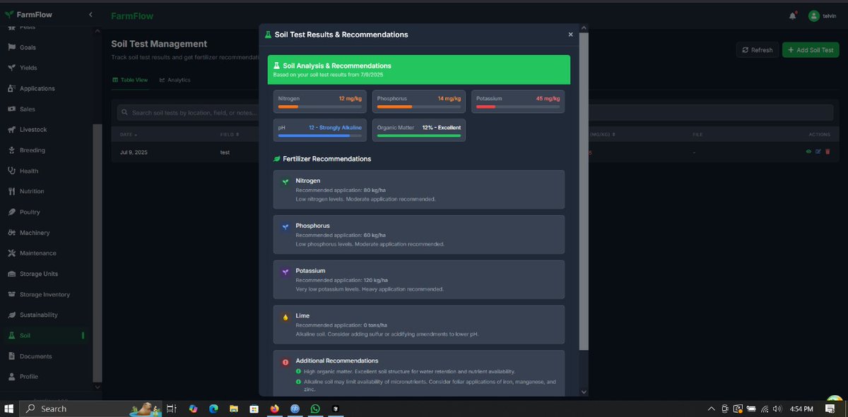Switch to Analytics tab
Screen dimensions: 848x417
point(175,80)
